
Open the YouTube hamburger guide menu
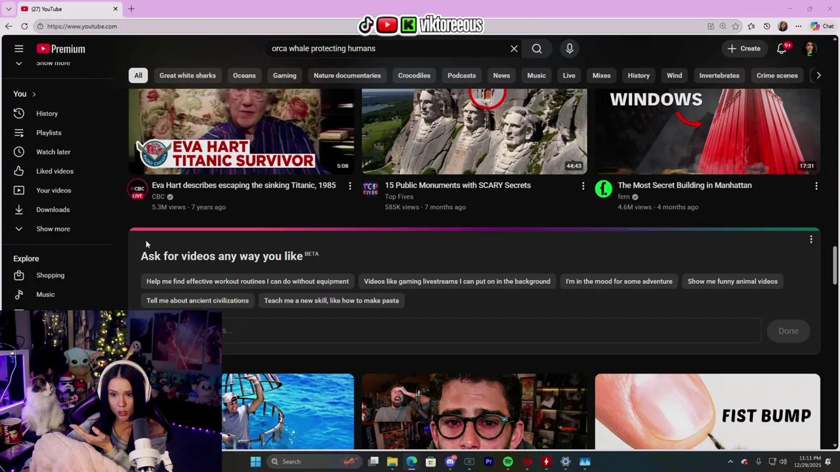tap(19, 49)
